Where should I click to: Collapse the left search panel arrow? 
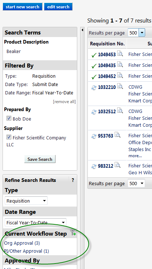pyautogui.click(x=82, y=30)
